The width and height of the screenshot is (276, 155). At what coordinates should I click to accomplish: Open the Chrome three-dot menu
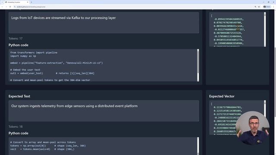[273, 7]
